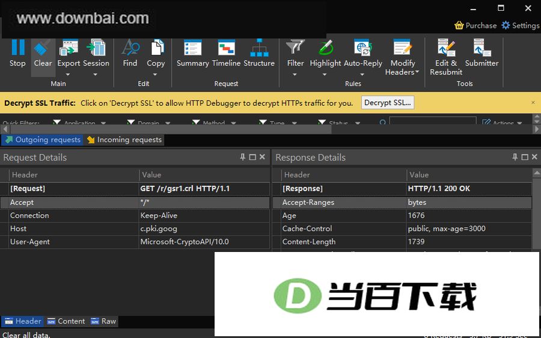Click the horizontal scrollbar thumb
Viewport: 541px width, 338px height.
coord(171,129)
